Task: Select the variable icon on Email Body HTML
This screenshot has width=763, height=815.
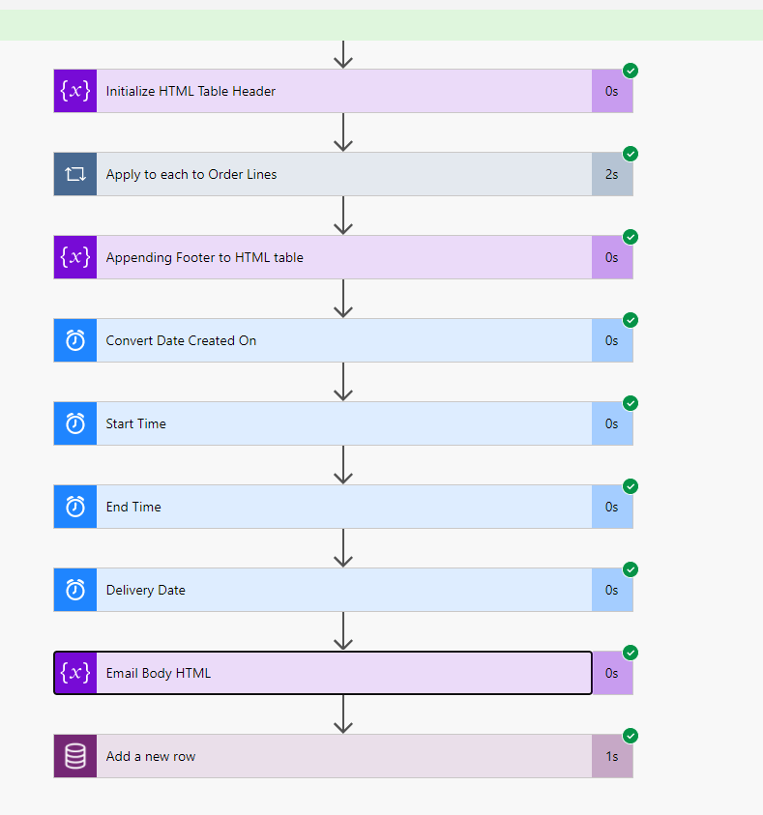Action: (x=75, y=673)
